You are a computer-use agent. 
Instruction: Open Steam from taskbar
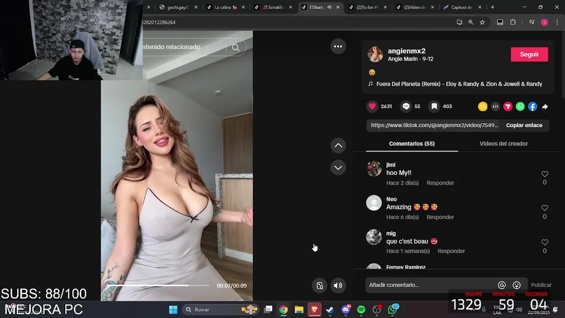pos(330,310)
